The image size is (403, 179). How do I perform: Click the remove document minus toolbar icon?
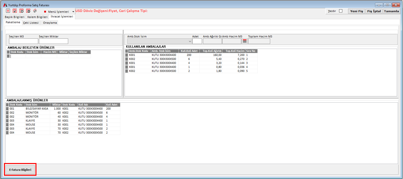[x=28, y=11]
